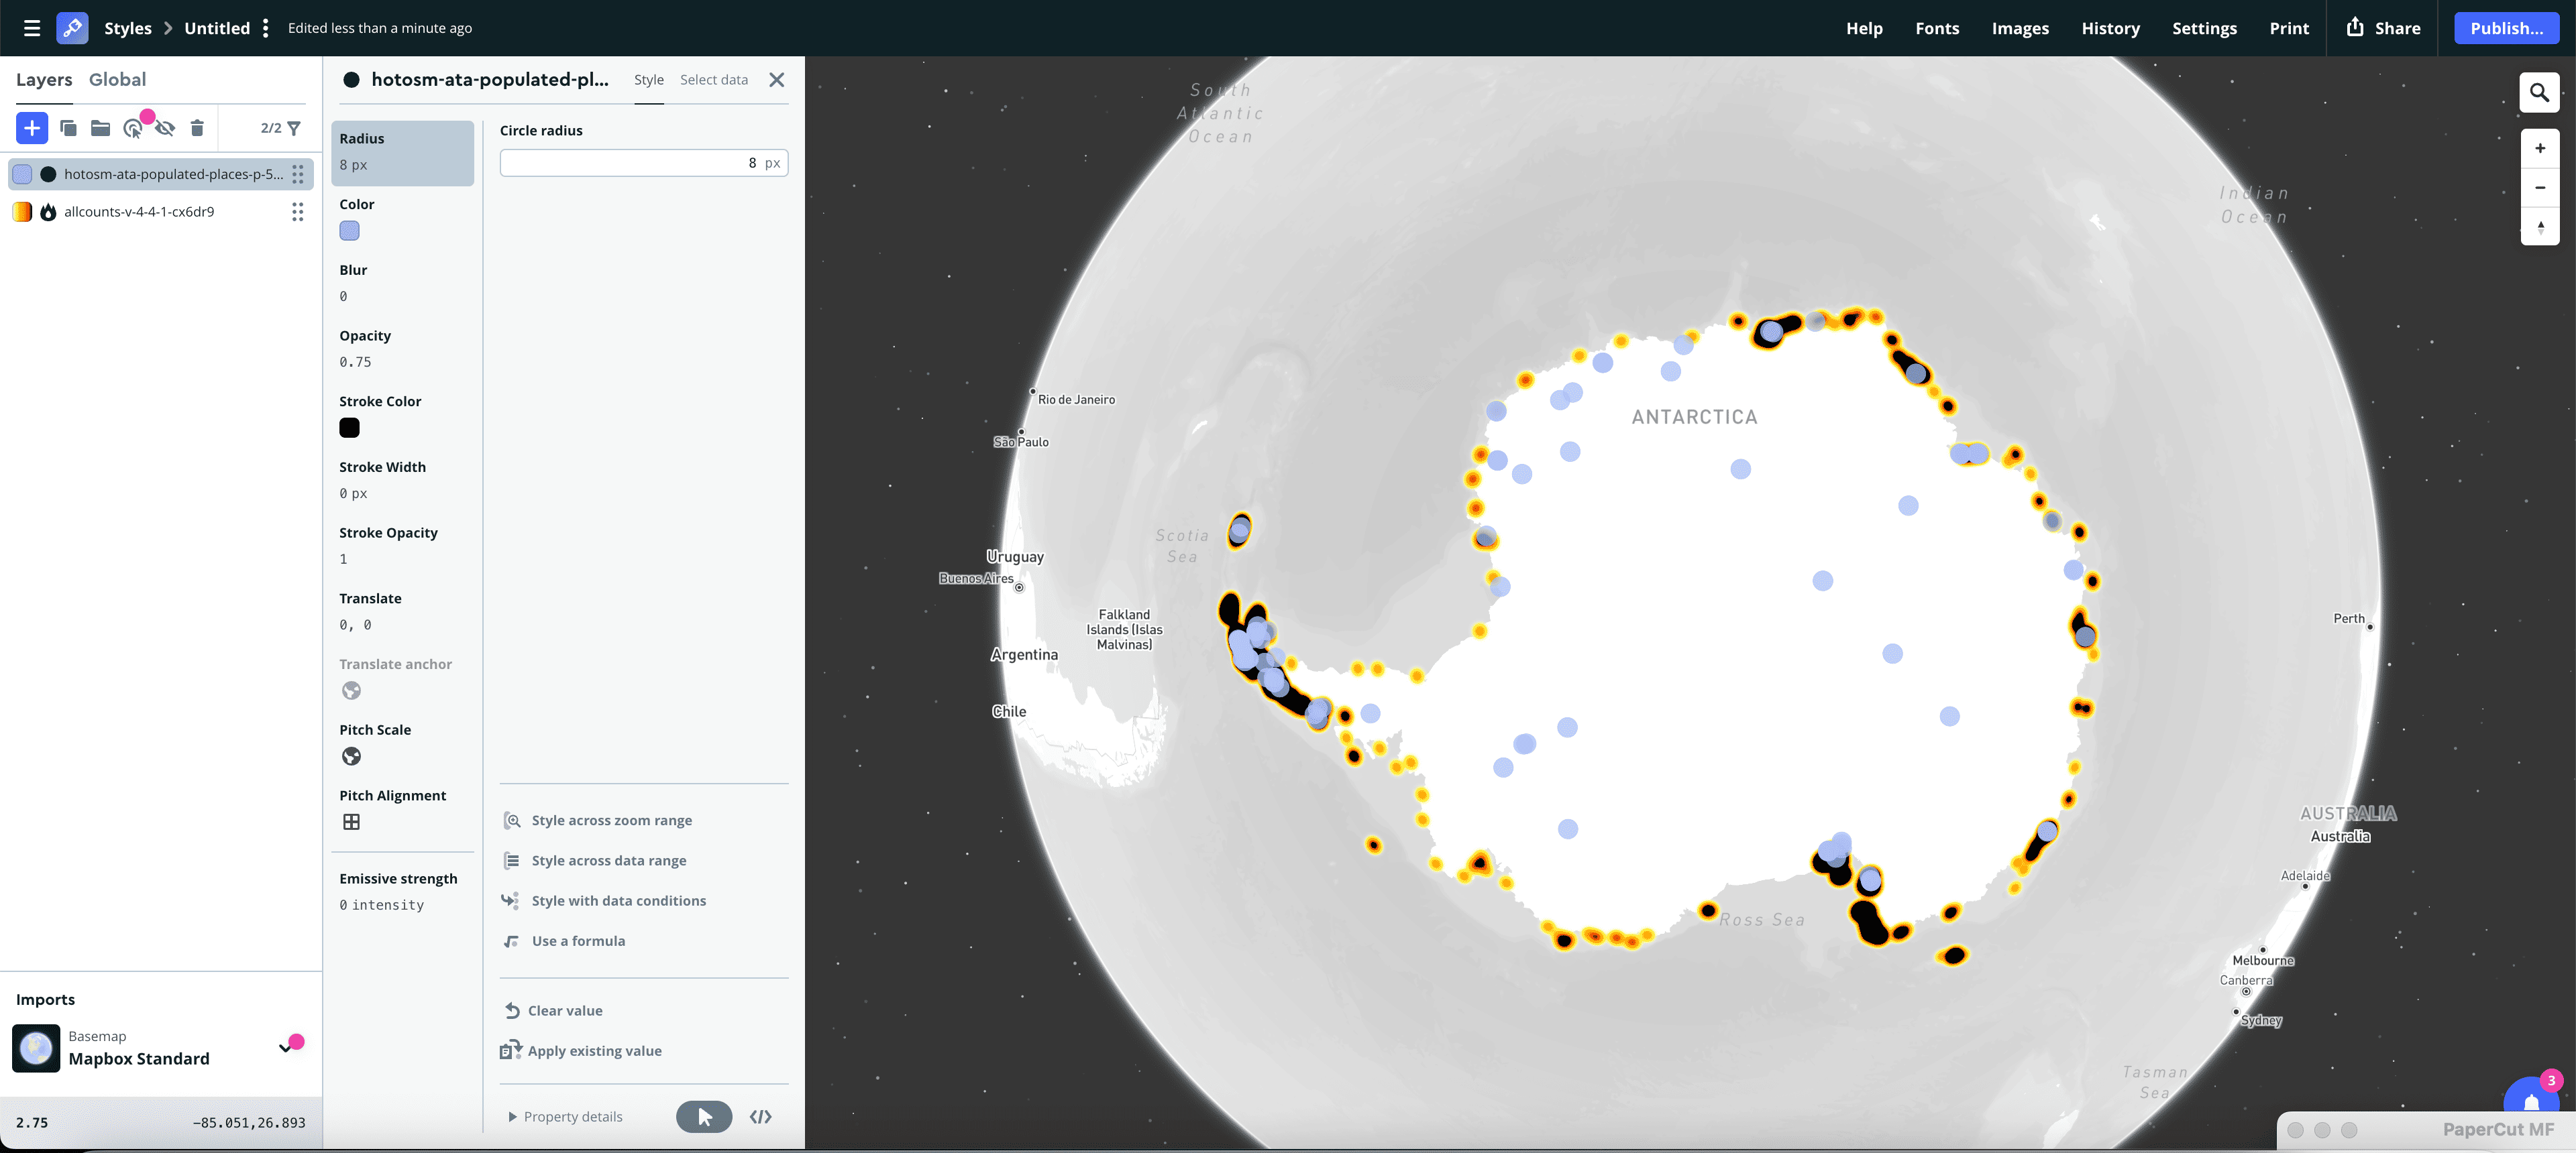Open the Untitled style options menu
Screen dimensions: 2576x1153
pyautogui.click(x=264, y=27)
